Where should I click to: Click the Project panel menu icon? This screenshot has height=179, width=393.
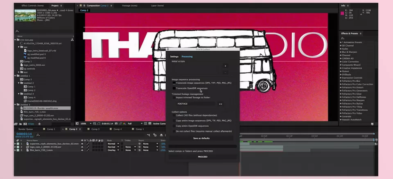(61, 5)
